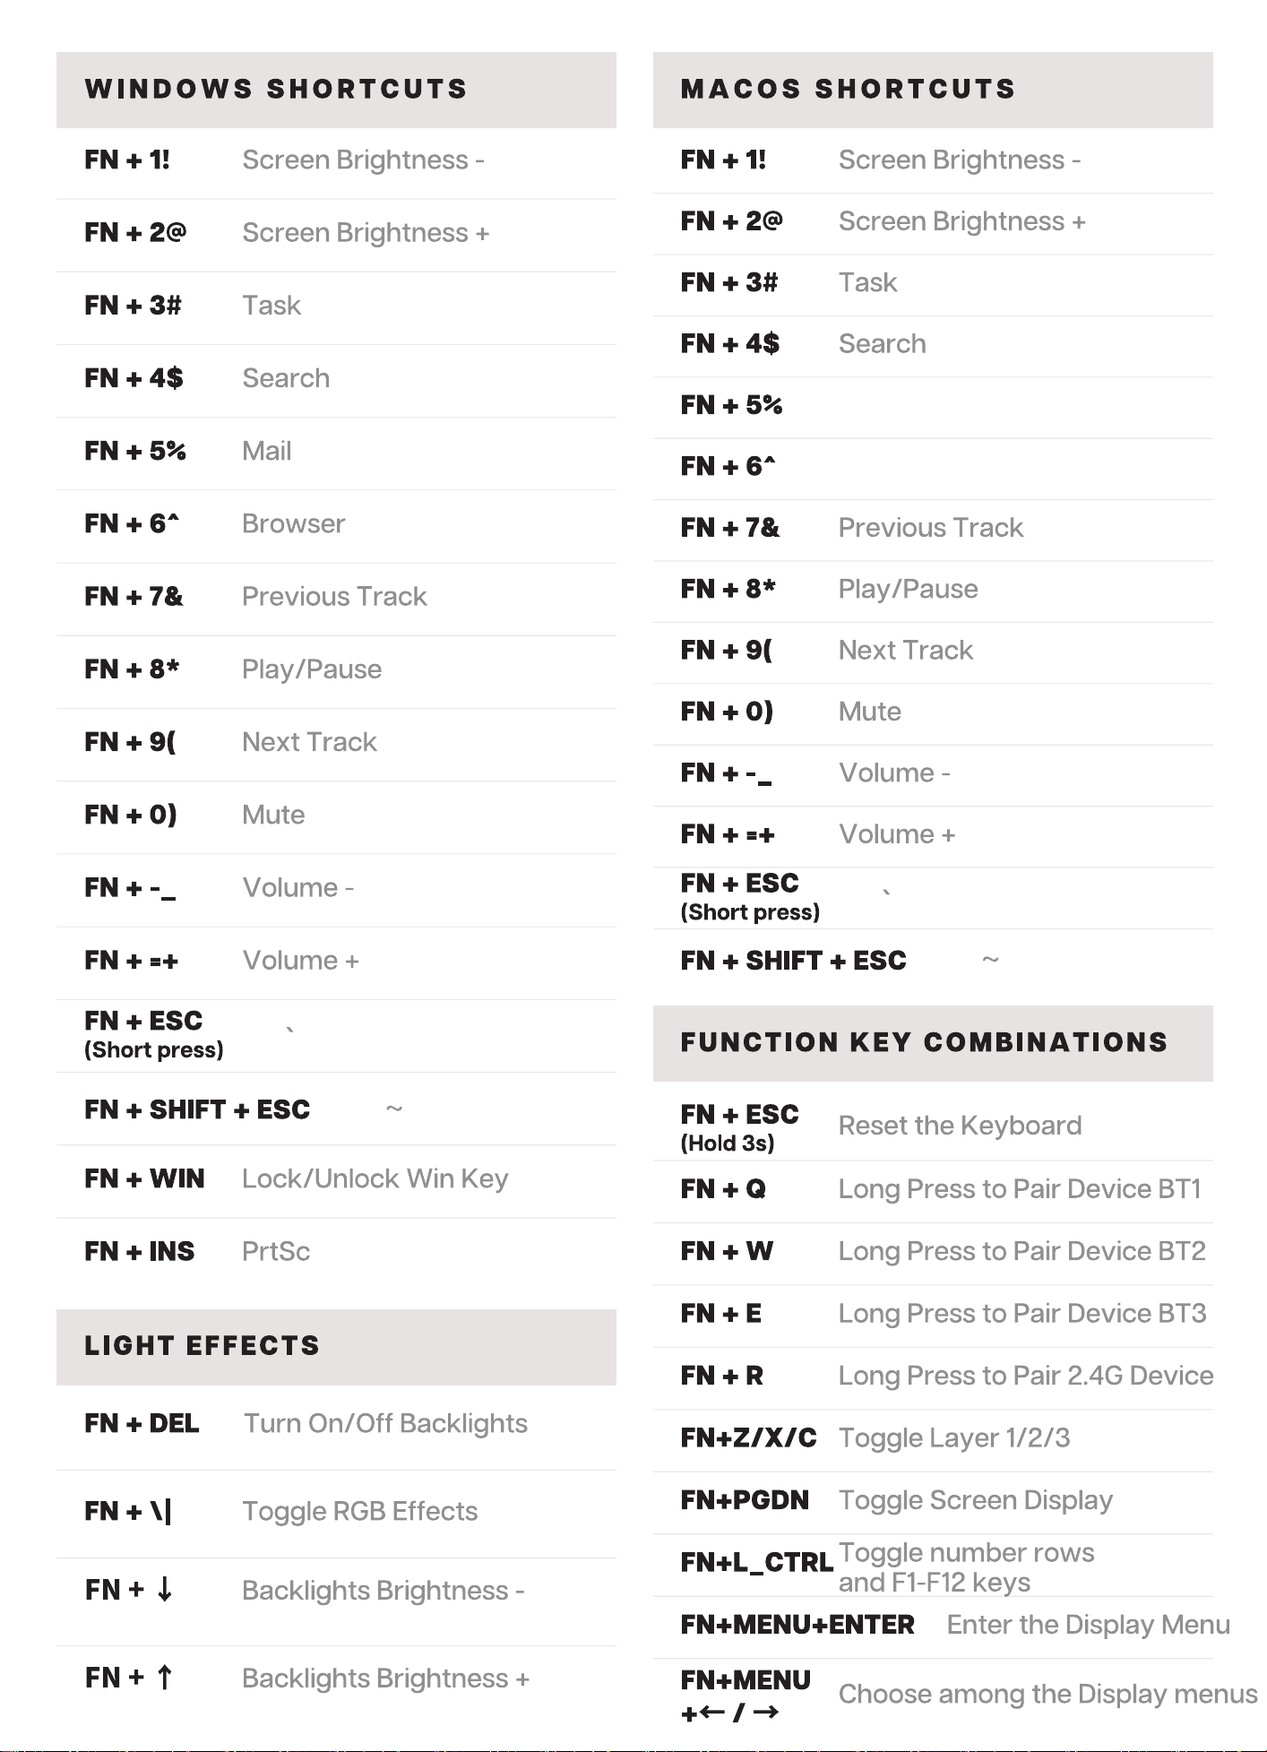Click "Enter the Display Menu" text
Screen dimensions: 1267x1752
(1088, 1625)
